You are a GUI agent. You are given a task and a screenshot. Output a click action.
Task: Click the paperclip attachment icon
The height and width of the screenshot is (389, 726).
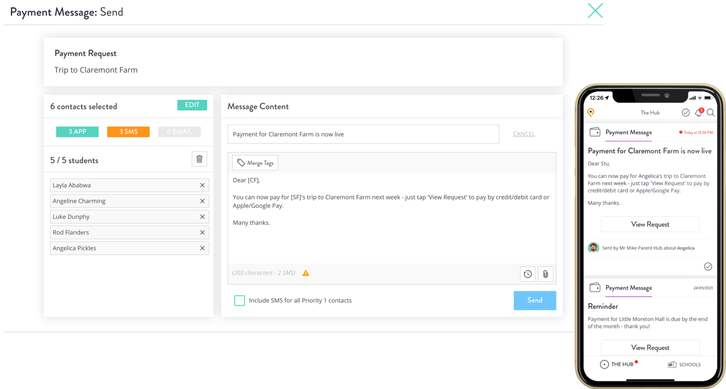pyautogui.click(x=546, y=274)
